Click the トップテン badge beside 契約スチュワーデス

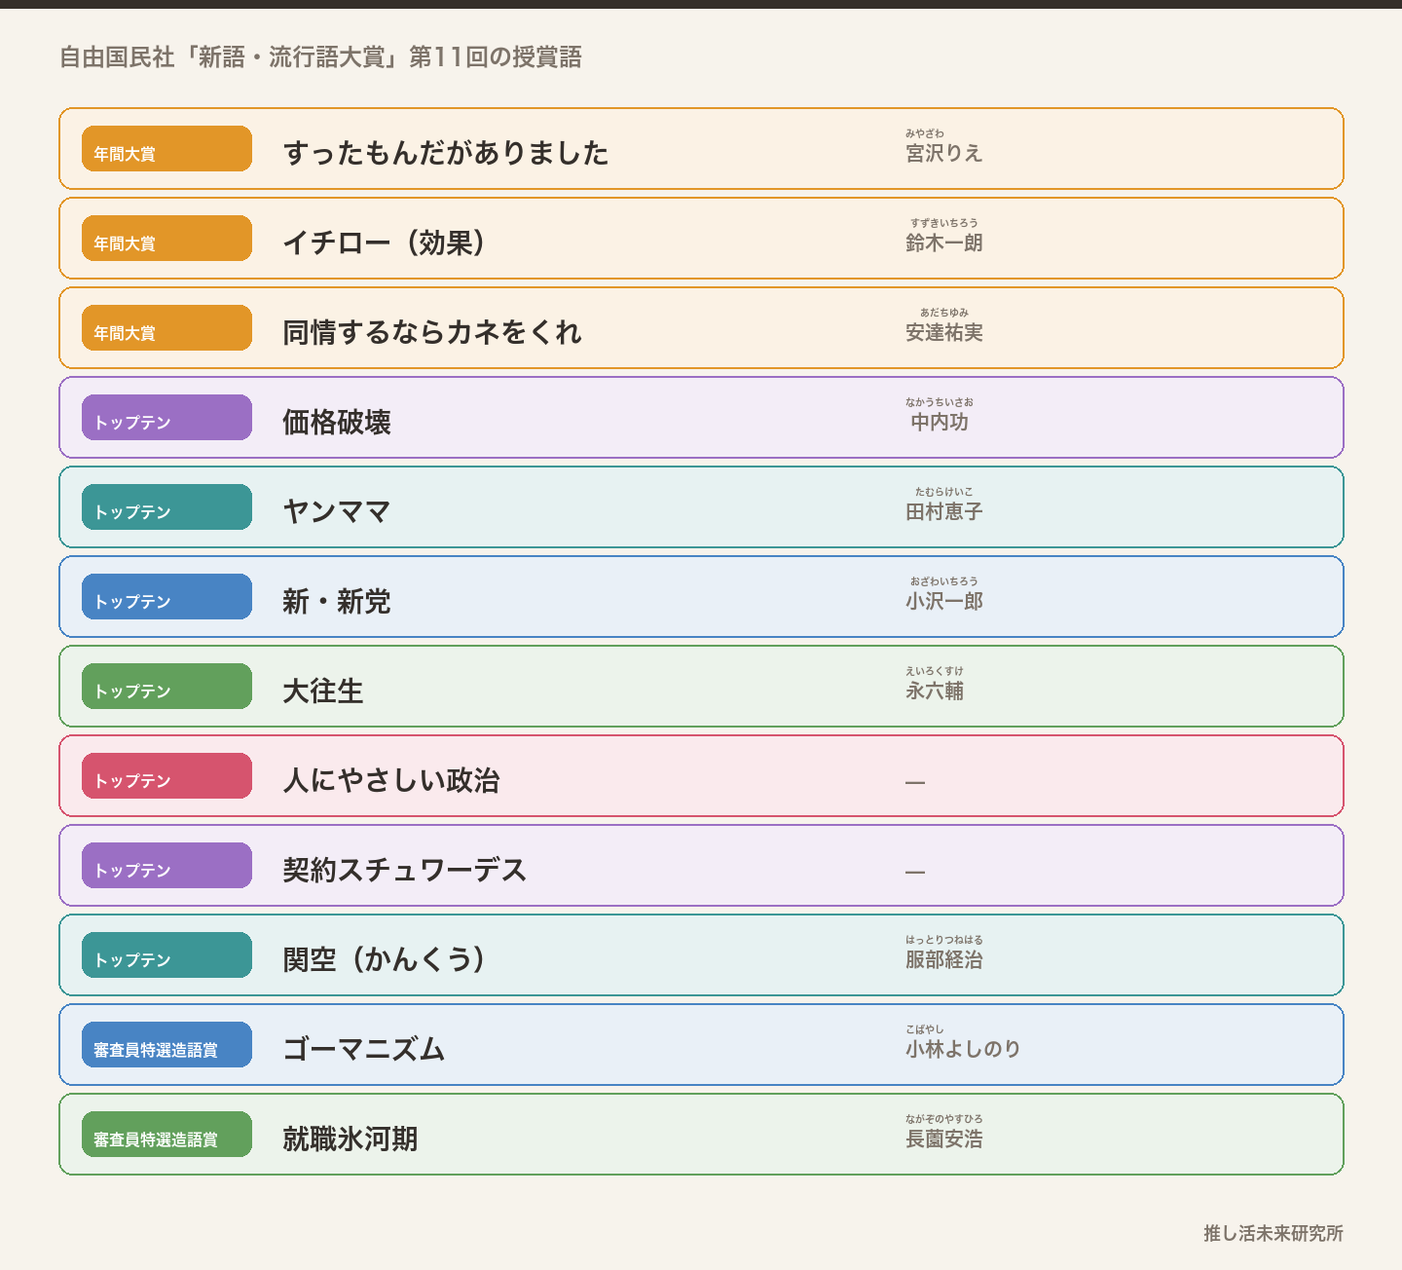click(166, 866)
